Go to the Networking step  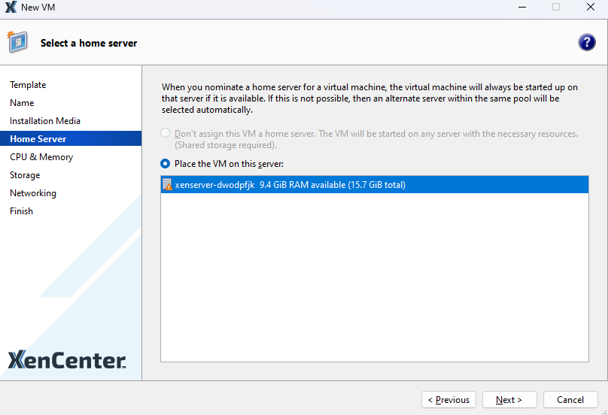coord(33,193)
